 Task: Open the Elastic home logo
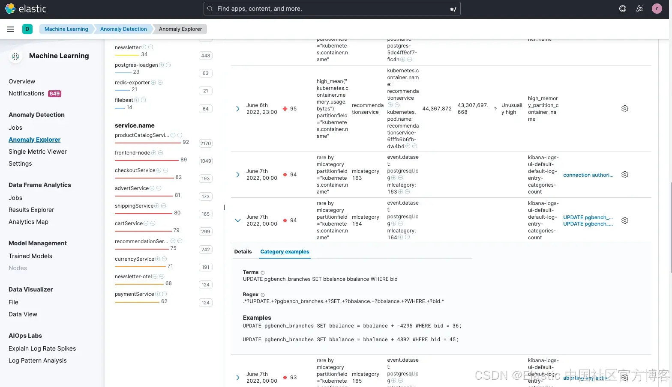pyautogui.click(x=26, y=9)
